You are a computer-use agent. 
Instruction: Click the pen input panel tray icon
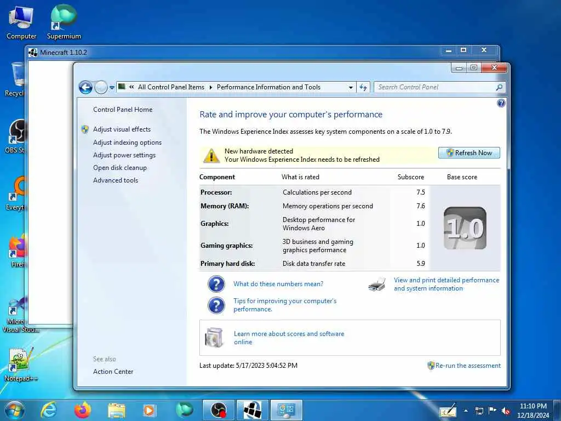click(x=448, y=411)
